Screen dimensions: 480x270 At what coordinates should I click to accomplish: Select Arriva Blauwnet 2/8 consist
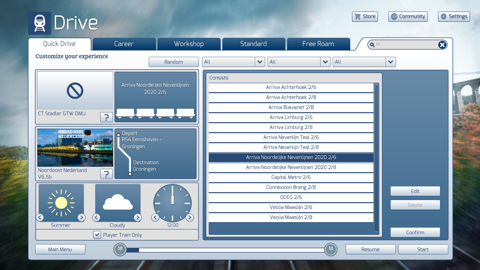291,107
